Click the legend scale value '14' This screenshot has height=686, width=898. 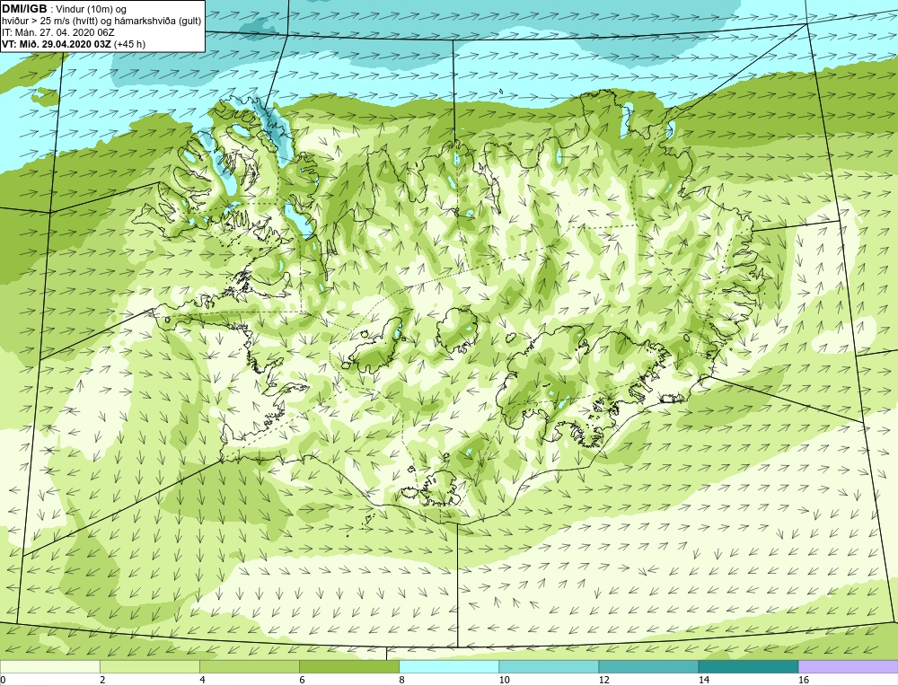tap(703, 680)
